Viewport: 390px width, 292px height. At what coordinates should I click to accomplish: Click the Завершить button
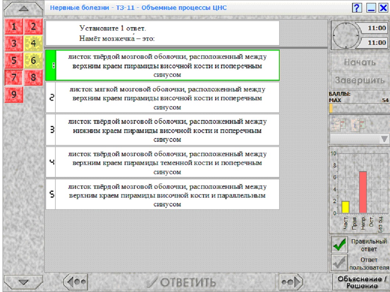360,80
